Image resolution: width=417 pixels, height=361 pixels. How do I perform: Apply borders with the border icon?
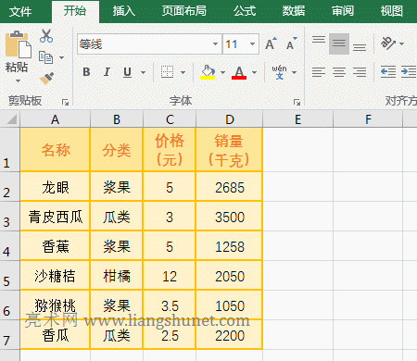pos(167,72)
